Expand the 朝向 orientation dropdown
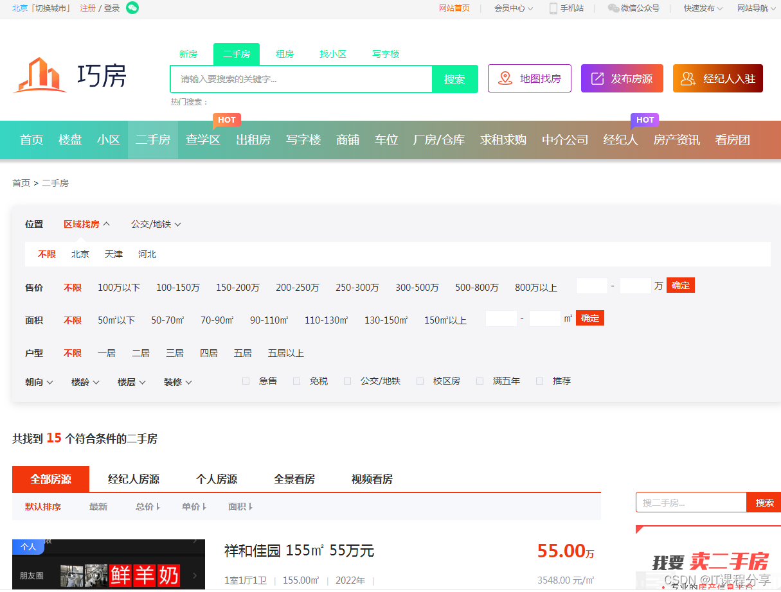Viewport: 781px width, 592px height. 39,382
